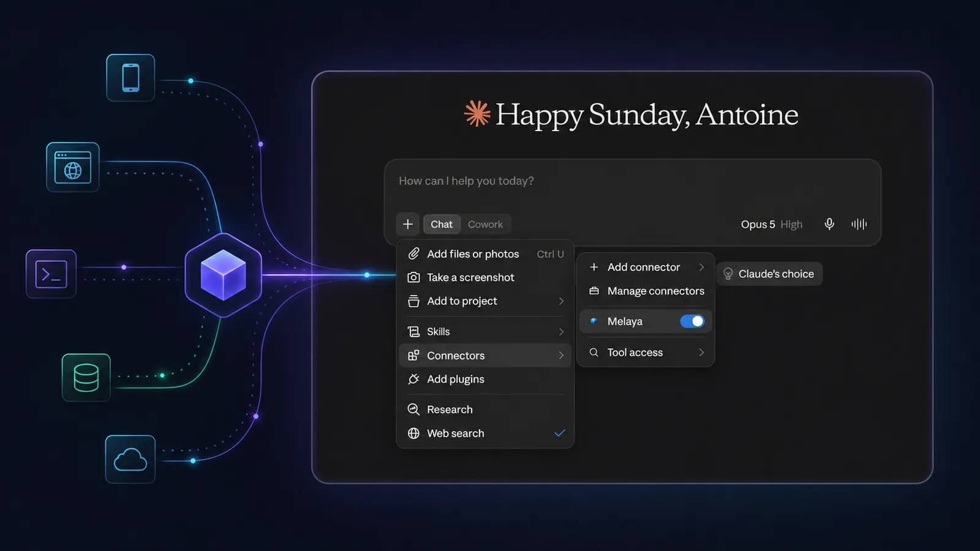Start voice mode with waveform icon
Image resolution: width=980 pixels, height=551 pixels.
[859, 224]
